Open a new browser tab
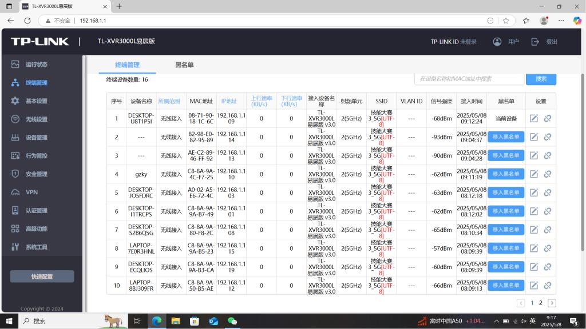This screenshot has width=586, height=329. point(119,6)
